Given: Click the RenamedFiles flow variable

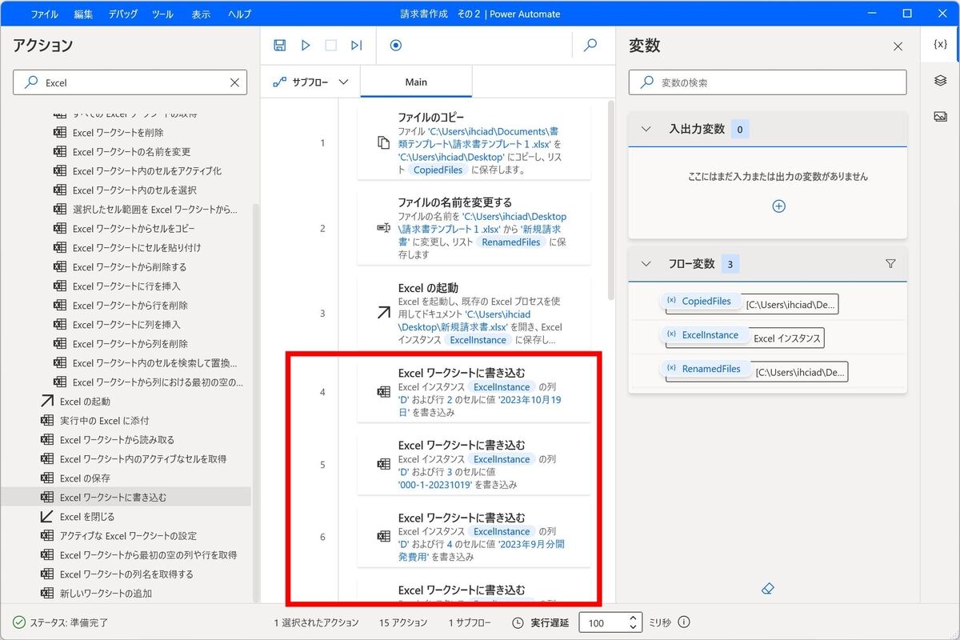Looking at the screenshot, I should tap(705, 369).
